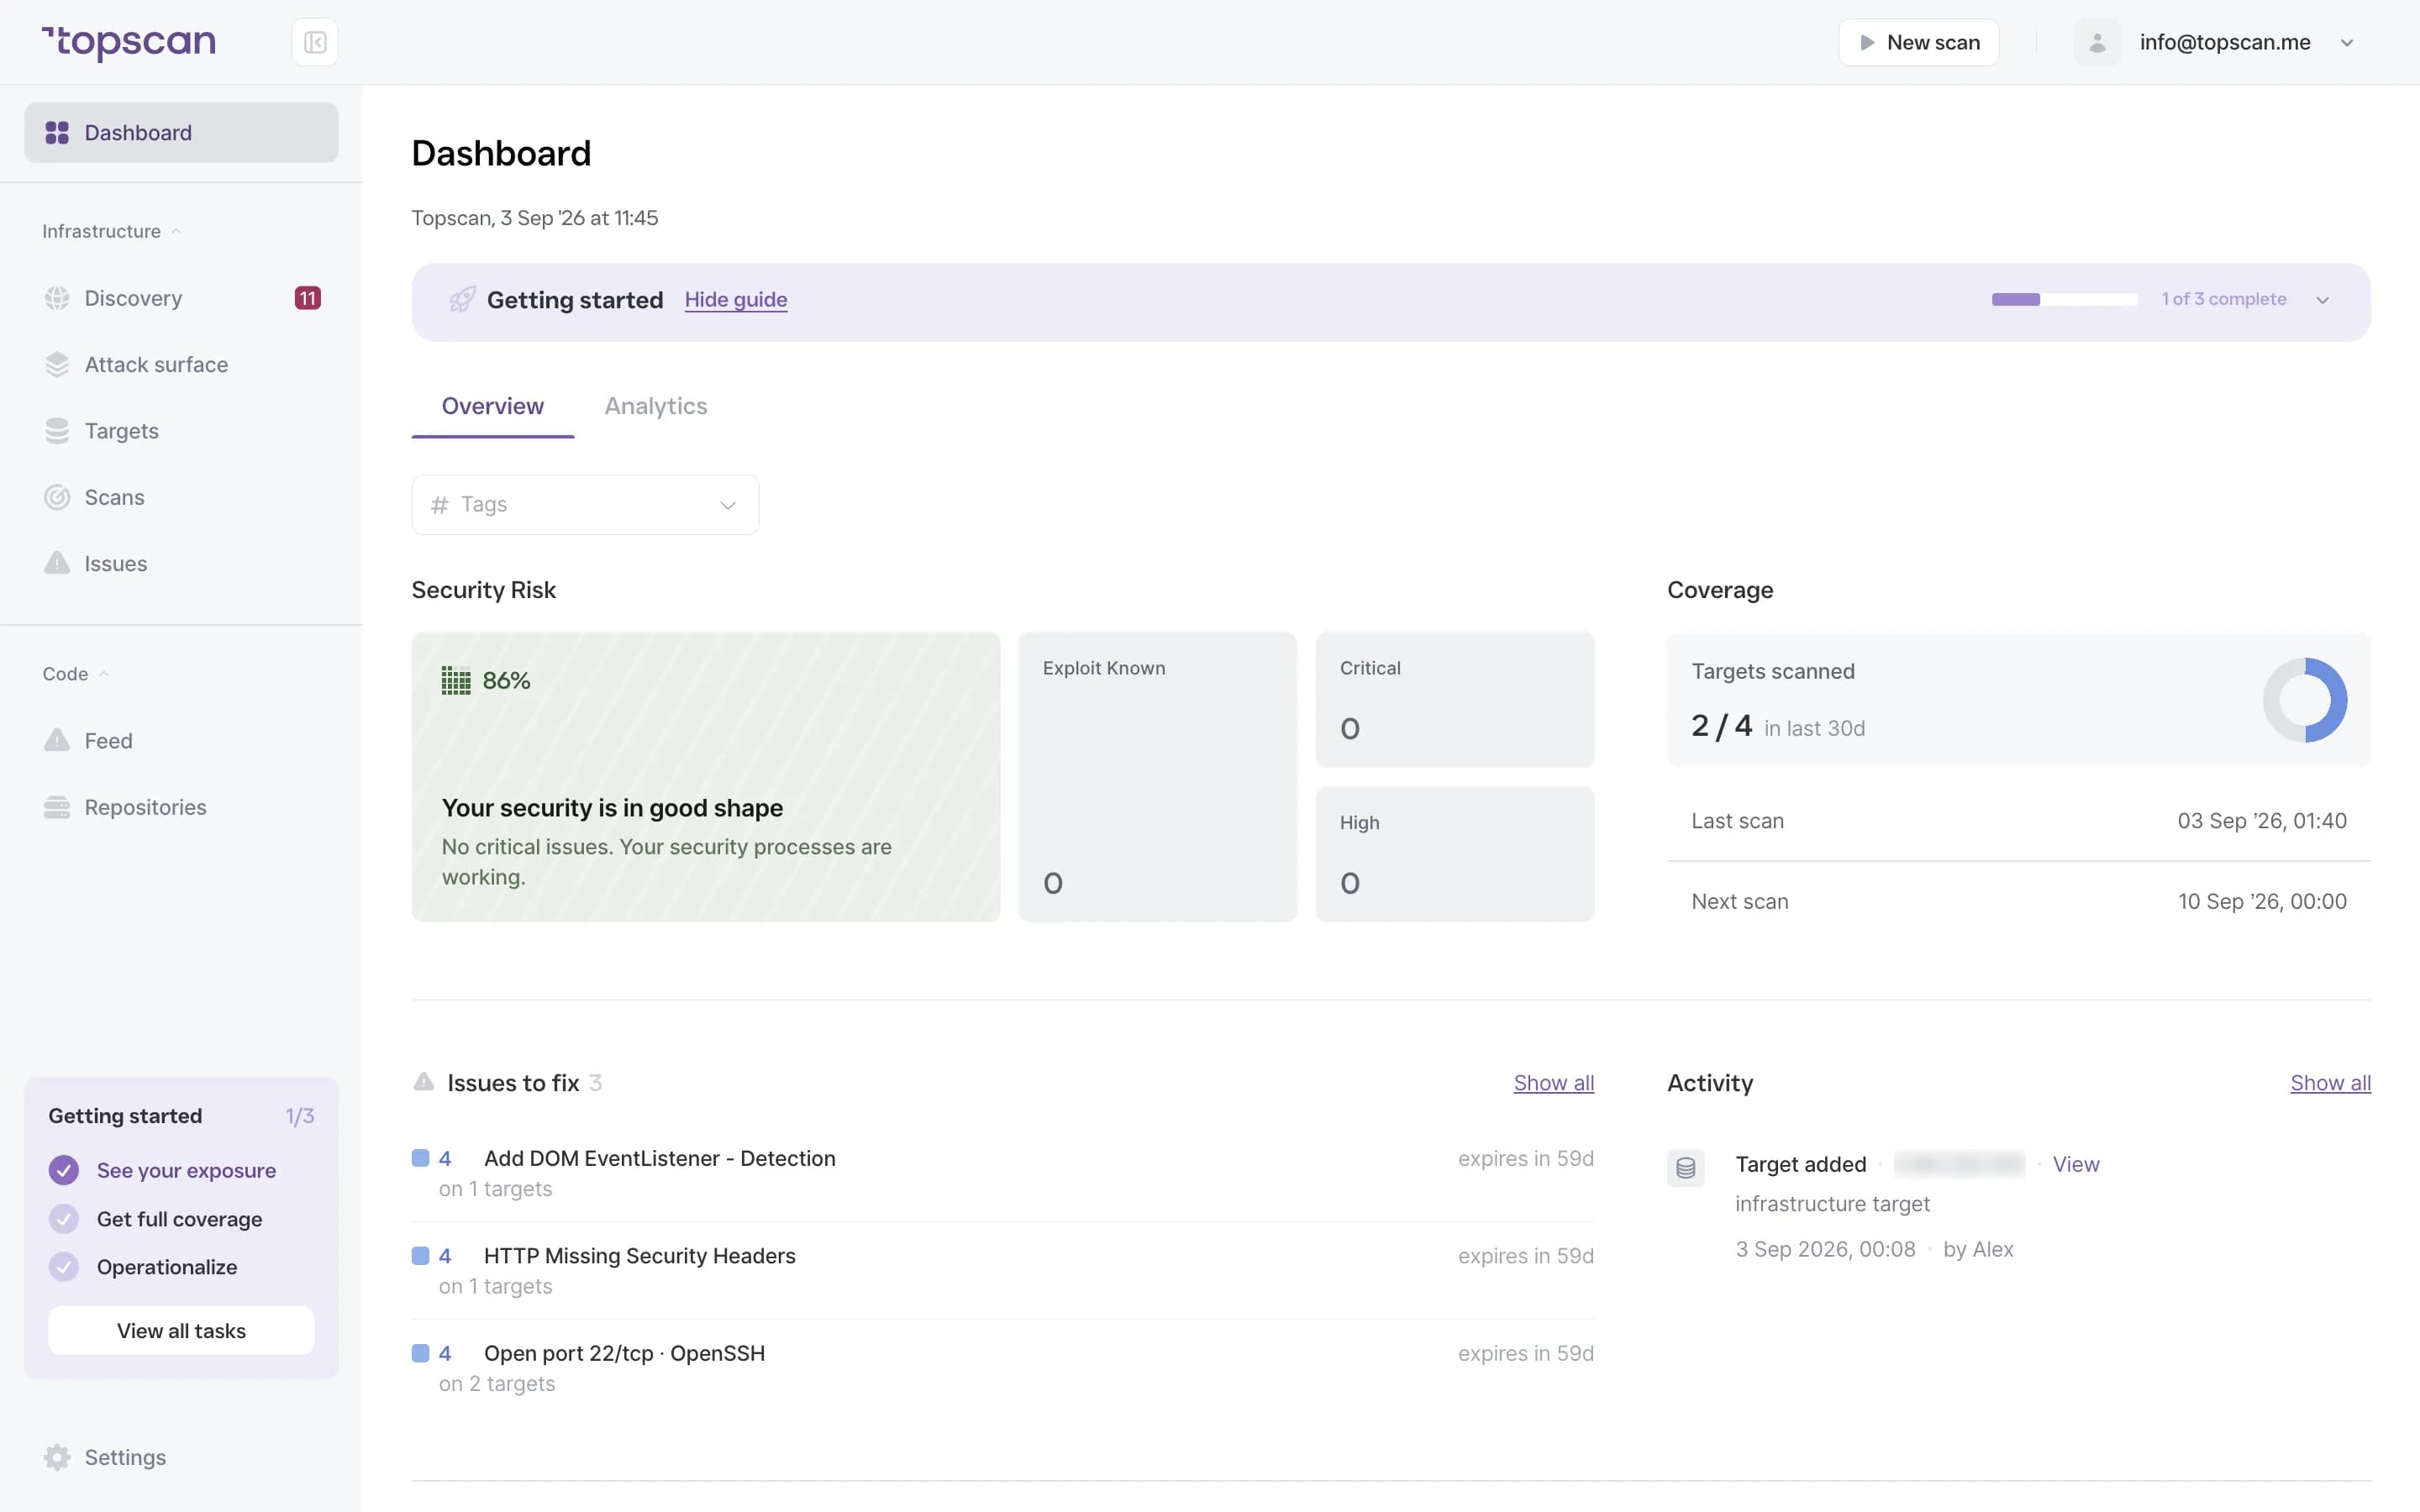
Task: Open Repositories in the sidebar
Action: click(x=181, y=807)
